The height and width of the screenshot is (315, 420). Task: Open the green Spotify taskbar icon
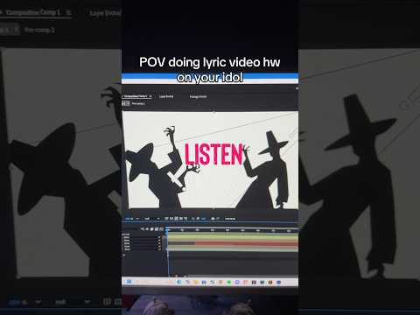(229, 282)
